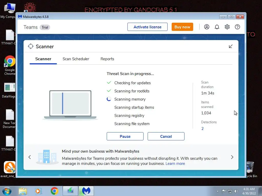
Task: Click 'Scanning registry' step
Action: pos(129,116)
